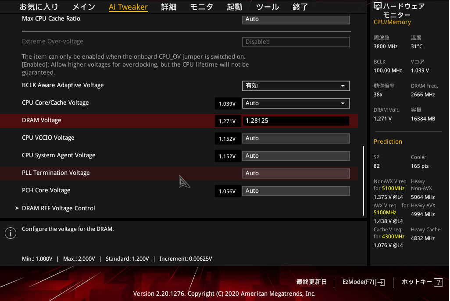Image resolution: width=450 pixels, height=301 pixels.
Task: Open 最終更新日 (Last Modified)
Action: (x=311, y=282)
